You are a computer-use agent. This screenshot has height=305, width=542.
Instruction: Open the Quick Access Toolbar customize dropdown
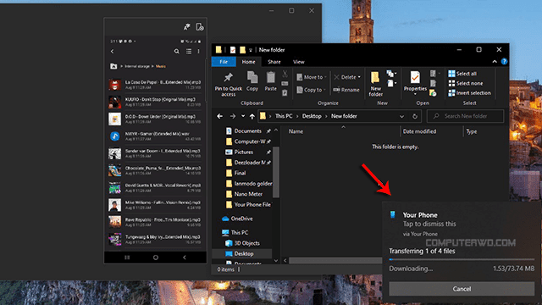pyautogui.click(x=251, y=50)
